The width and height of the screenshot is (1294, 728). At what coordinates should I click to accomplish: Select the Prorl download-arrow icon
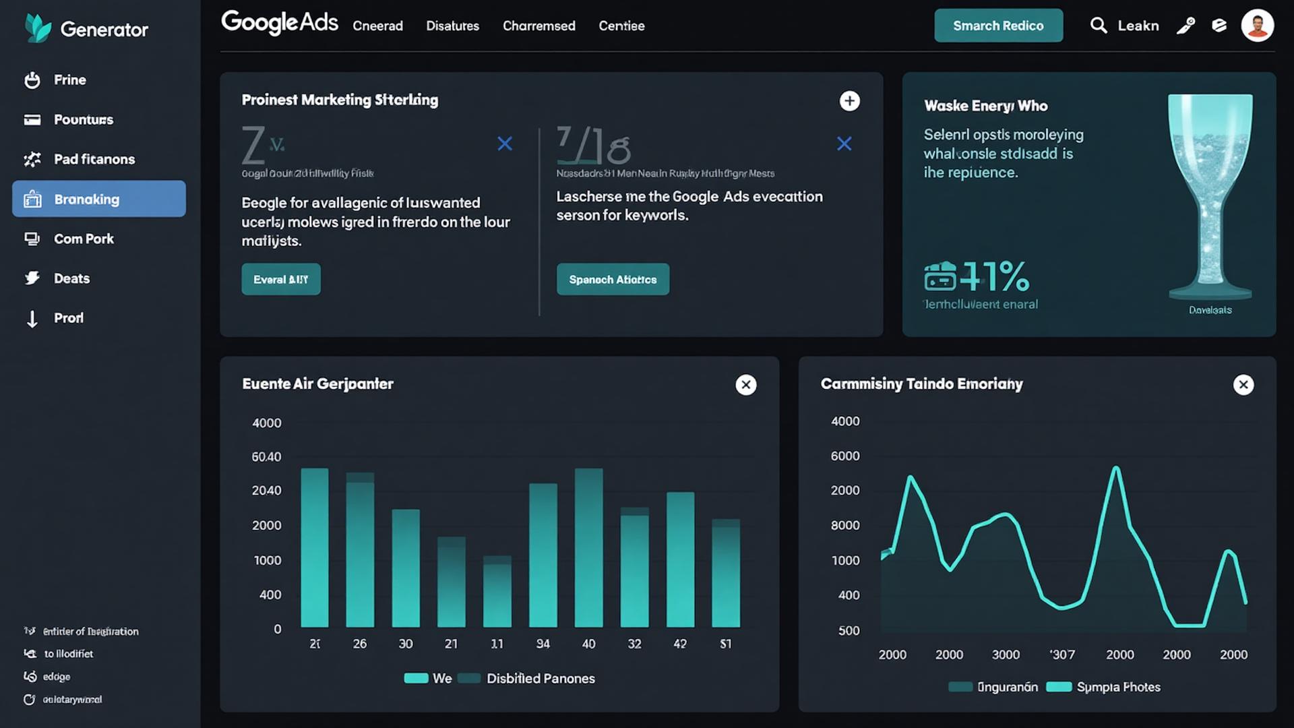pyautogui.click(x=32, y=317)
